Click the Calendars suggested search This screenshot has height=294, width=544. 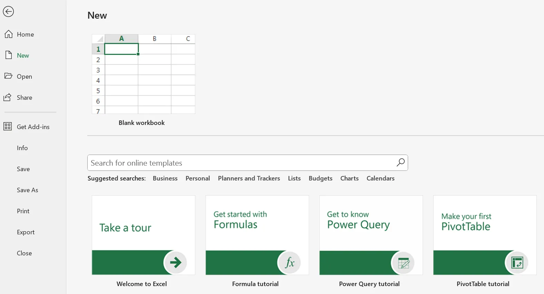(380, 178)
